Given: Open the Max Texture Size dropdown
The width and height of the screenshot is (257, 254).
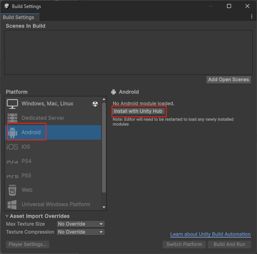Looking at the screenshot, I should [80, 224].
